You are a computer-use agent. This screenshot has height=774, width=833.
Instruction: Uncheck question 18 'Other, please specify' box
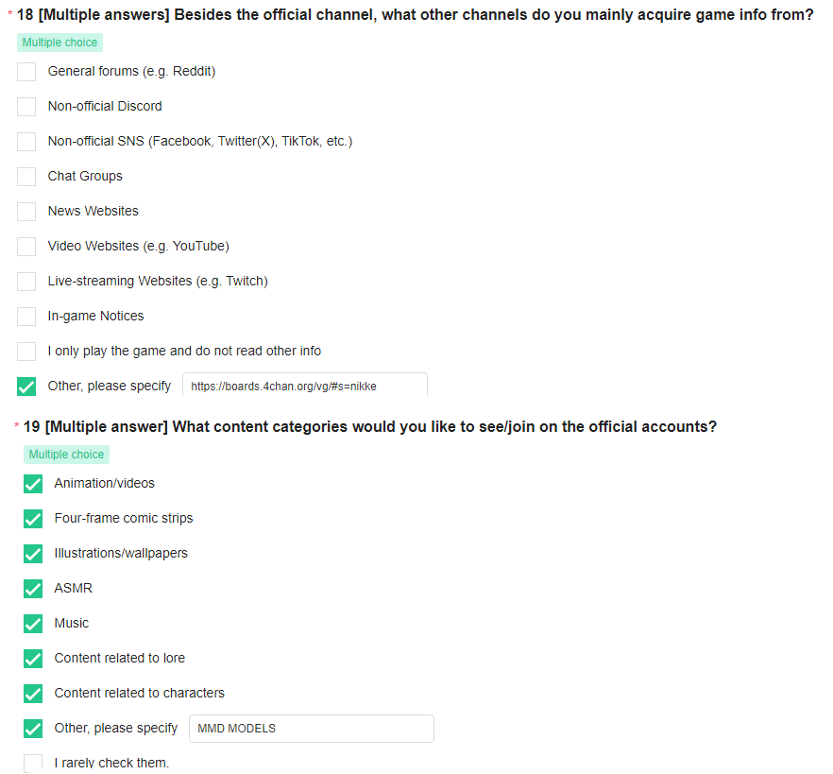[26, 387]
